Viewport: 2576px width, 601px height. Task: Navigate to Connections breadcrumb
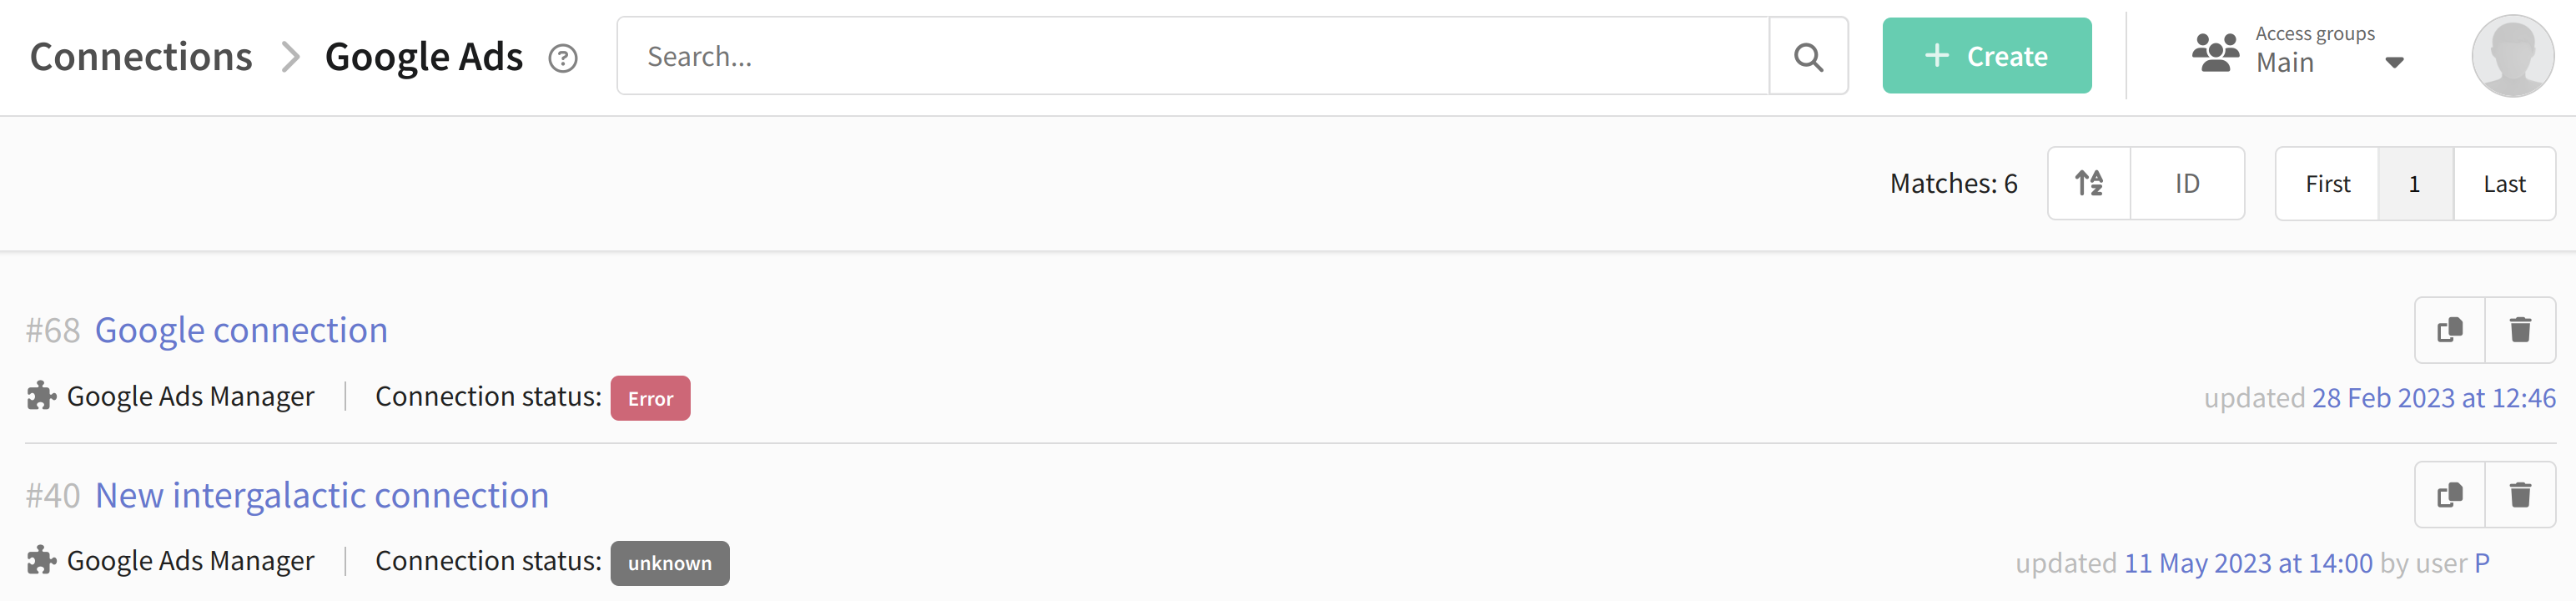point(141,57)
